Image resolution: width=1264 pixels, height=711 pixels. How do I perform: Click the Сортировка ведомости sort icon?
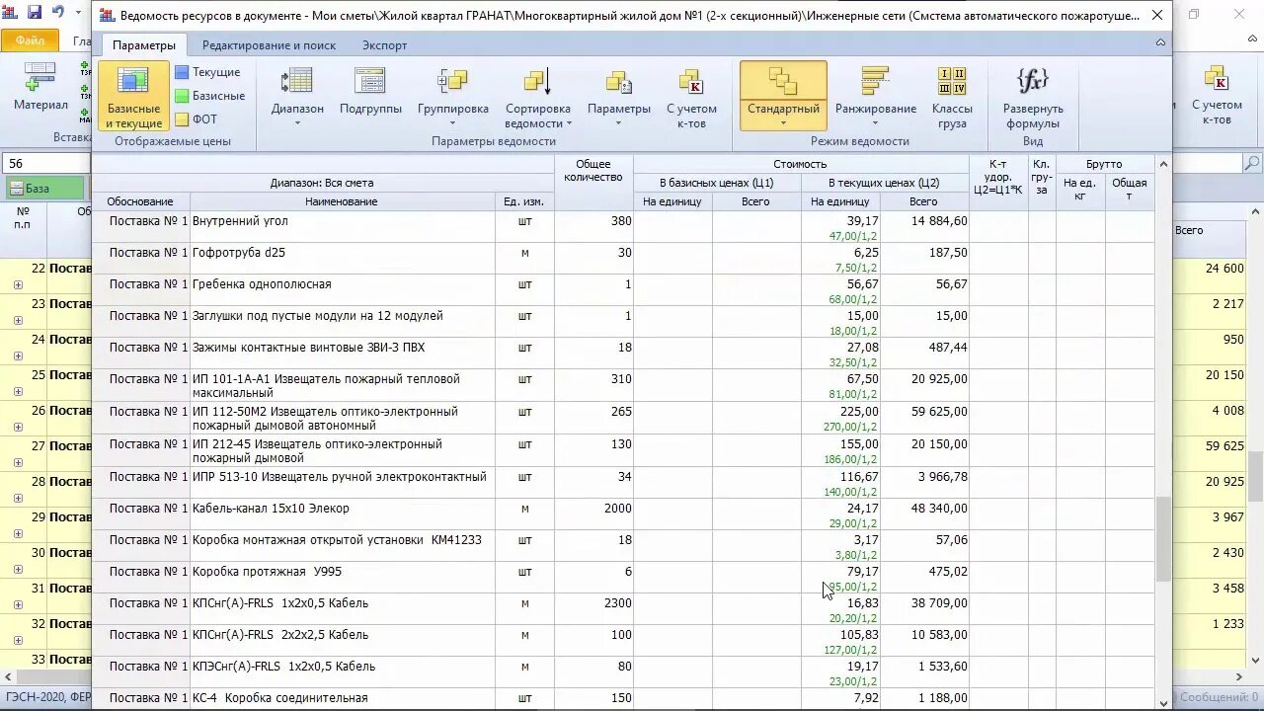point(537,82)
